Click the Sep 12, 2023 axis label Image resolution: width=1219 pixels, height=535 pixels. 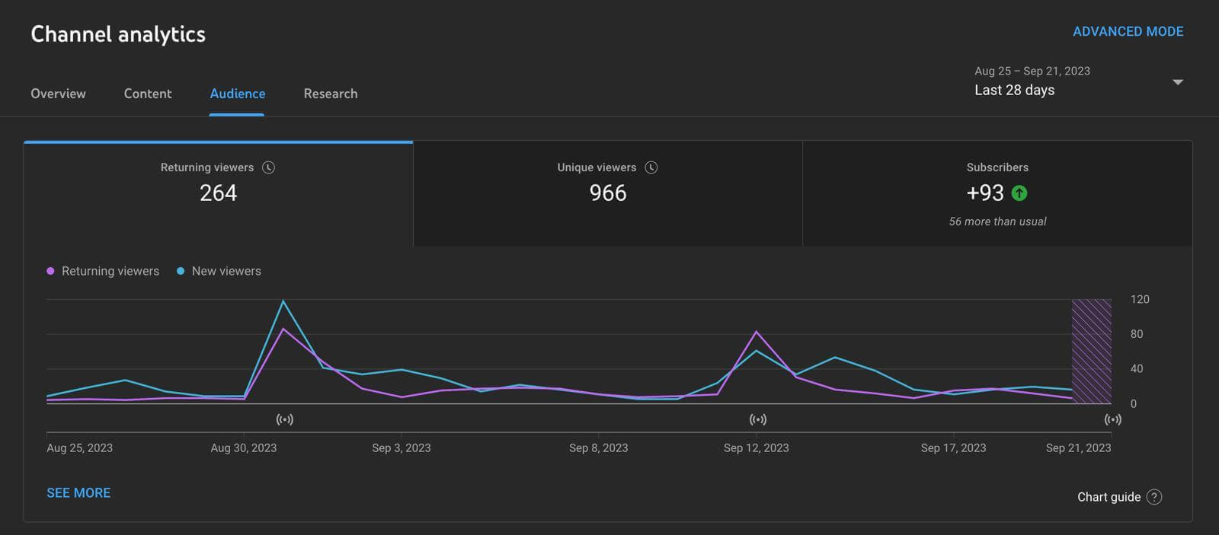(757, 448)
